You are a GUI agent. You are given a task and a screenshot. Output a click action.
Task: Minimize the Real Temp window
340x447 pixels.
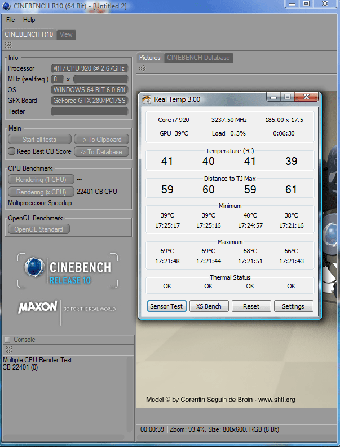click(273, 97)
